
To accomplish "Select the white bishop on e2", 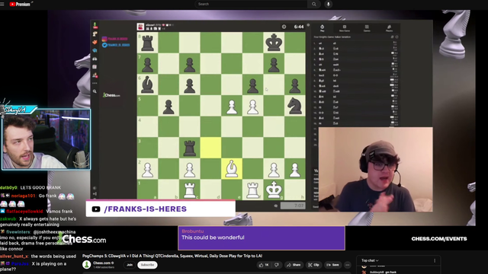I will tap(232, 169).
